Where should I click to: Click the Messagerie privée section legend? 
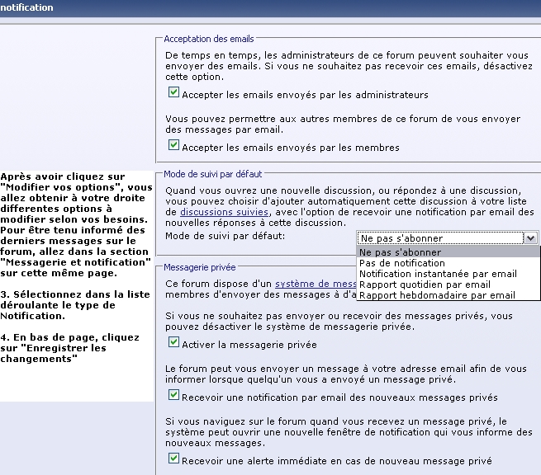point(199,267)
